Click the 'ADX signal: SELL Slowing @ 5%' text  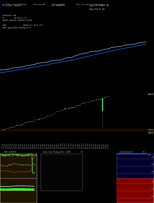tap(17, 28)
